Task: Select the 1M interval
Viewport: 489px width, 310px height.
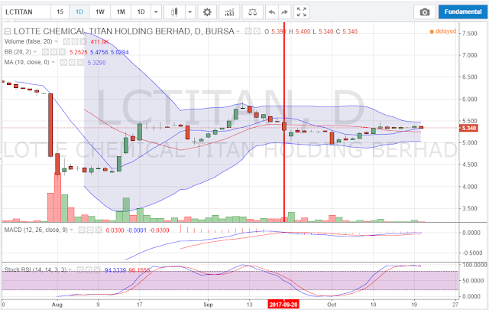Action: pyautogui.click(x=121, y=12)
